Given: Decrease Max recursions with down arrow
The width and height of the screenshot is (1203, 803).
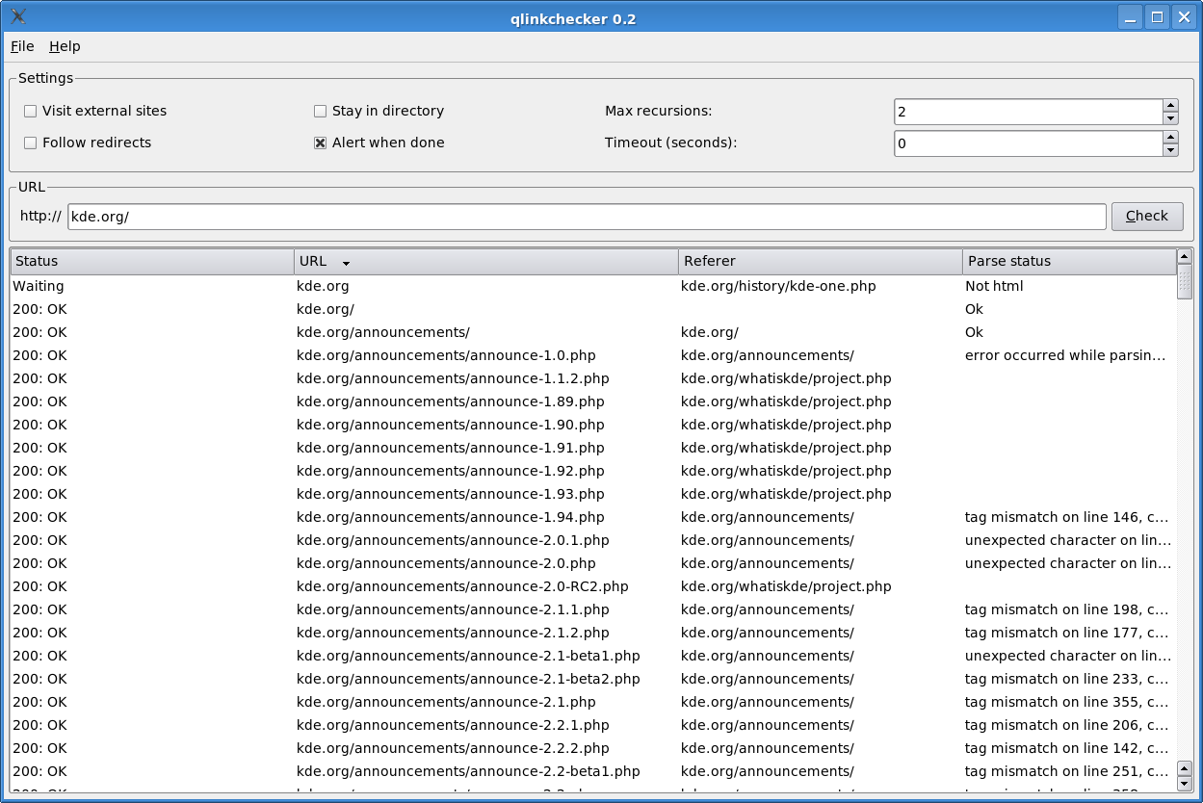Looking at the screenshot, I should pos(1171,118).
